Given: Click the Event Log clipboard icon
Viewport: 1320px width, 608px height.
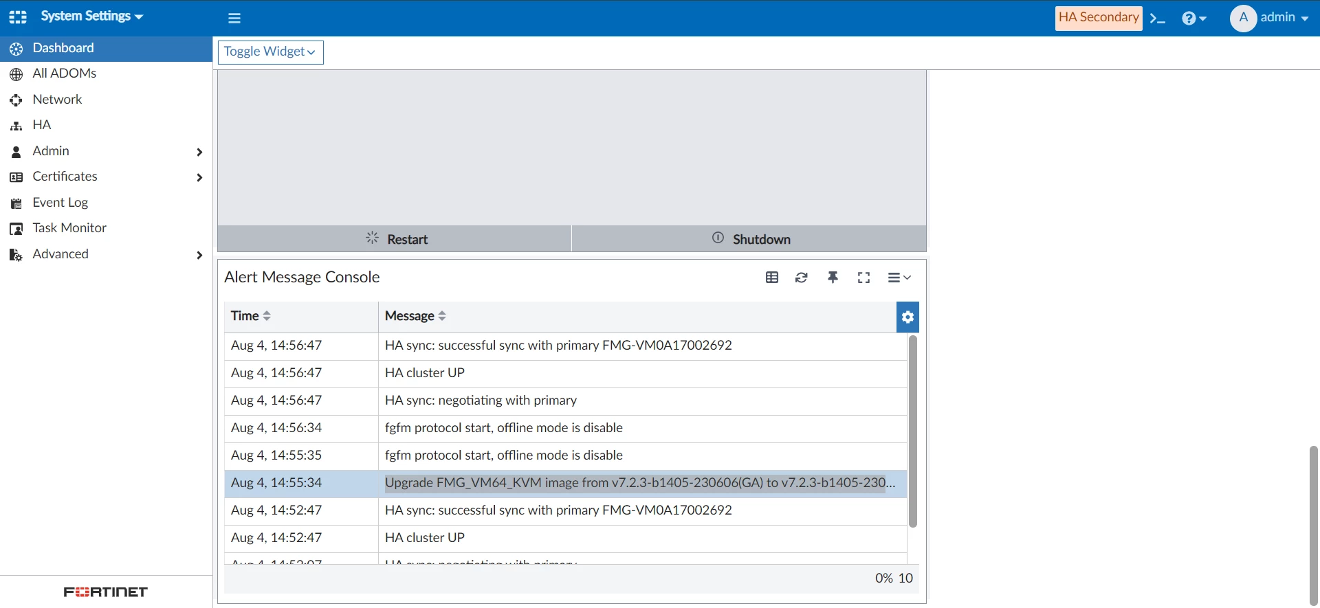Looking at the screenshot, I should [x=16, y=203].
